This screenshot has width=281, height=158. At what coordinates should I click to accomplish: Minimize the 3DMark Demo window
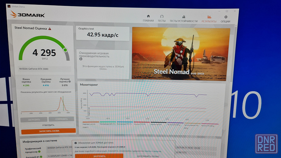219,11
